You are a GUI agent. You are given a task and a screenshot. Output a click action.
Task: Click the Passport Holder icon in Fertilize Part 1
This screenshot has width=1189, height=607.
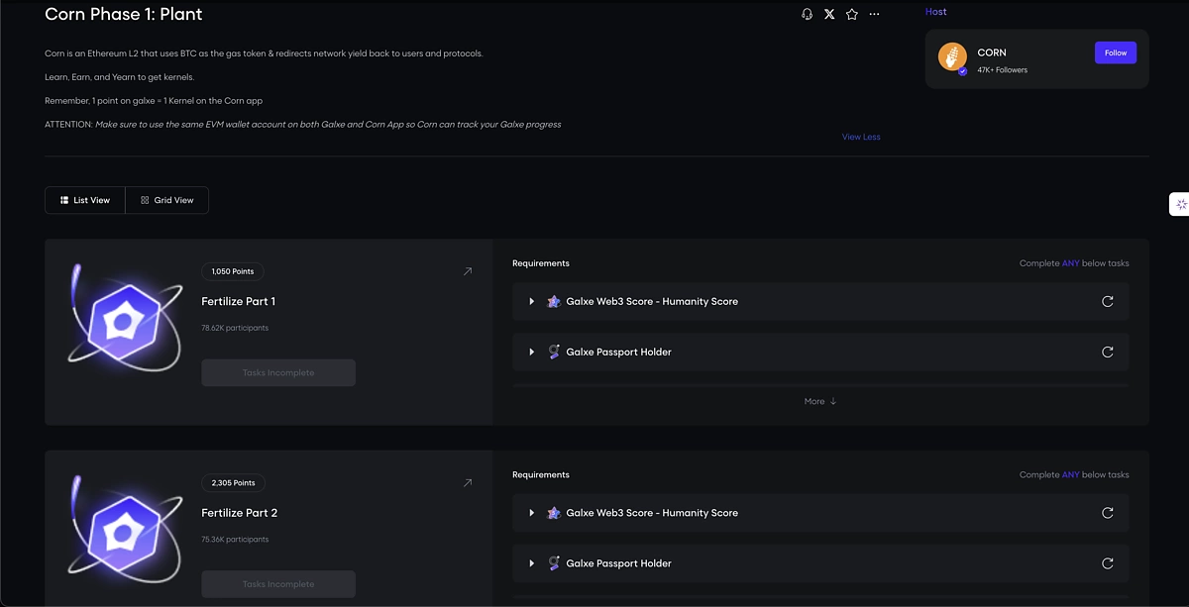click(x=554, y=352)
